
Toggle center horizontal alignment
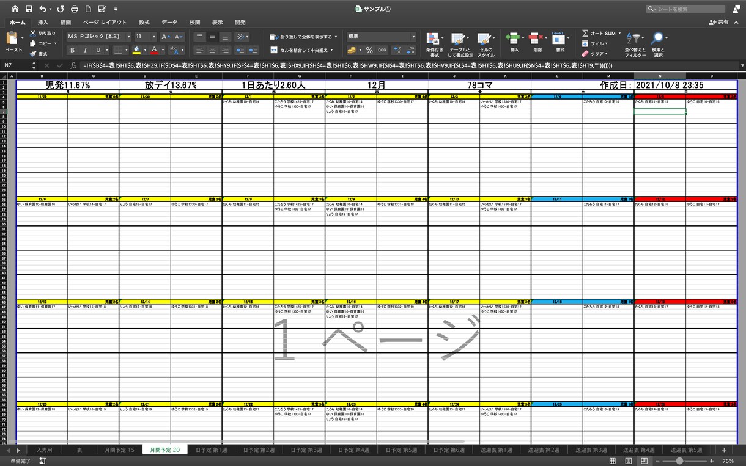click(212, 50)
